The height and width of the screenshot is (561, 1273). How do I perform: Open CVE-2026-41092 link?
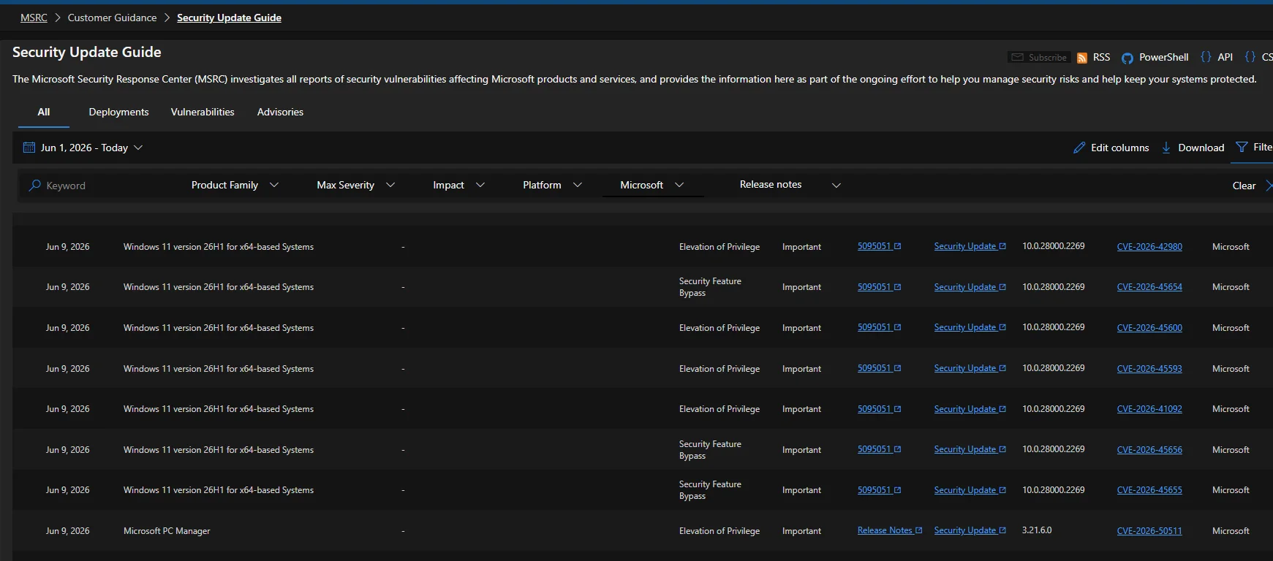click(x=1149, y=409)
